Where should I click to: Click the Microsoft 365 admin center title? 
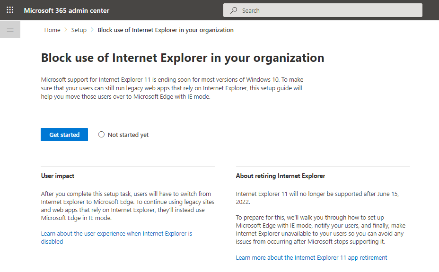pos(66,10)
